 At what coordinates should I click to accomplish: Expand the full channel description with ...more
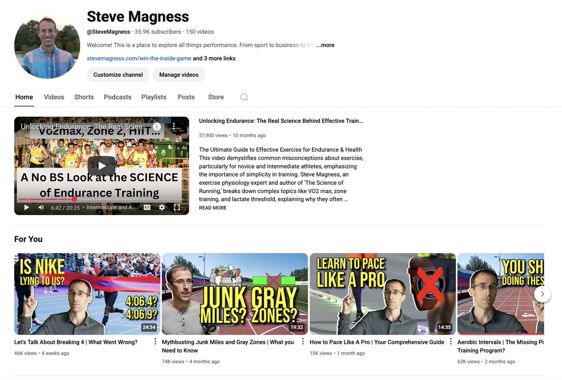point(325,45)
